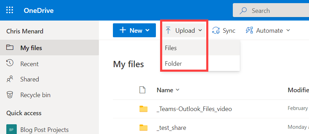Click the Modified column header

tap(299, 90)
